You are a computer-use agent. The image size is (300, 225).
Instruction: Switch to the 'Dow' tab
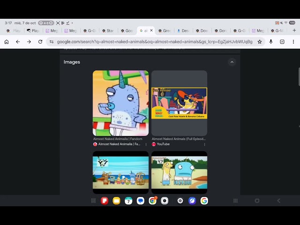coord(202,30)
